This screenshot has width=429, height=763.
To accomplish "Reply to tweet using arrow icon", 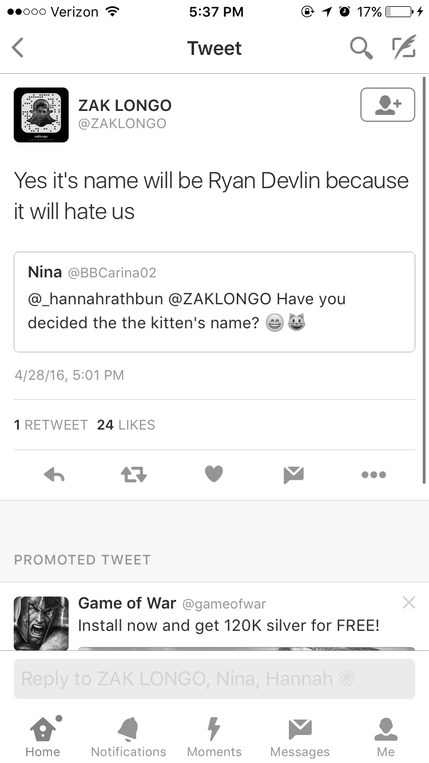I will (54, 474).
